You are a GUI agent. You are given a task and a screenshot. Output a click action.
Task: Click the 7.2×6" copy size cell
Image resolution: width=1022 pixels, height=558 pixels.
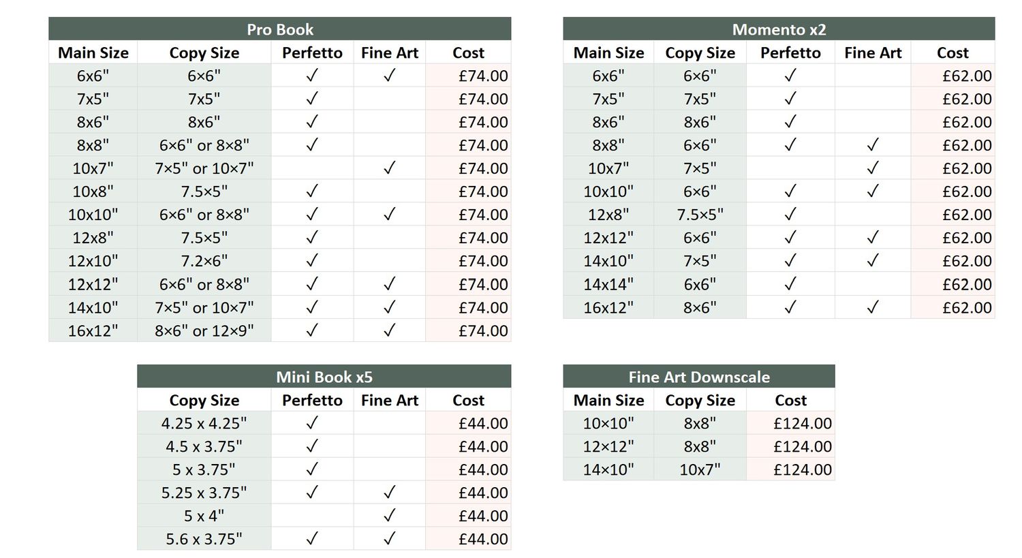pyautogui.click(x=204, y=261)
